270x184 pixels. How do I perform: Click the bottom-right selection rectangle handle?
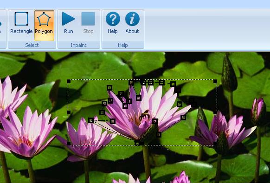click(215, 143)
